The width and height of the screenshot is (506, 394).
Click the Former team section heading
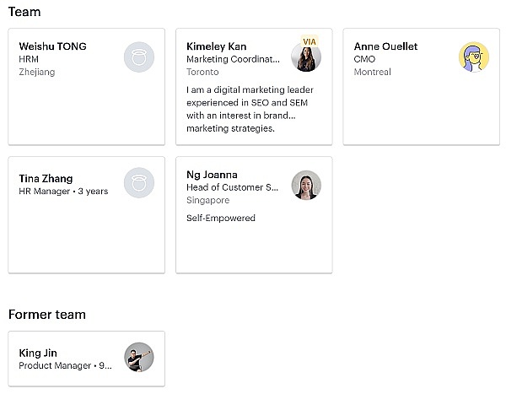point(47,314)
